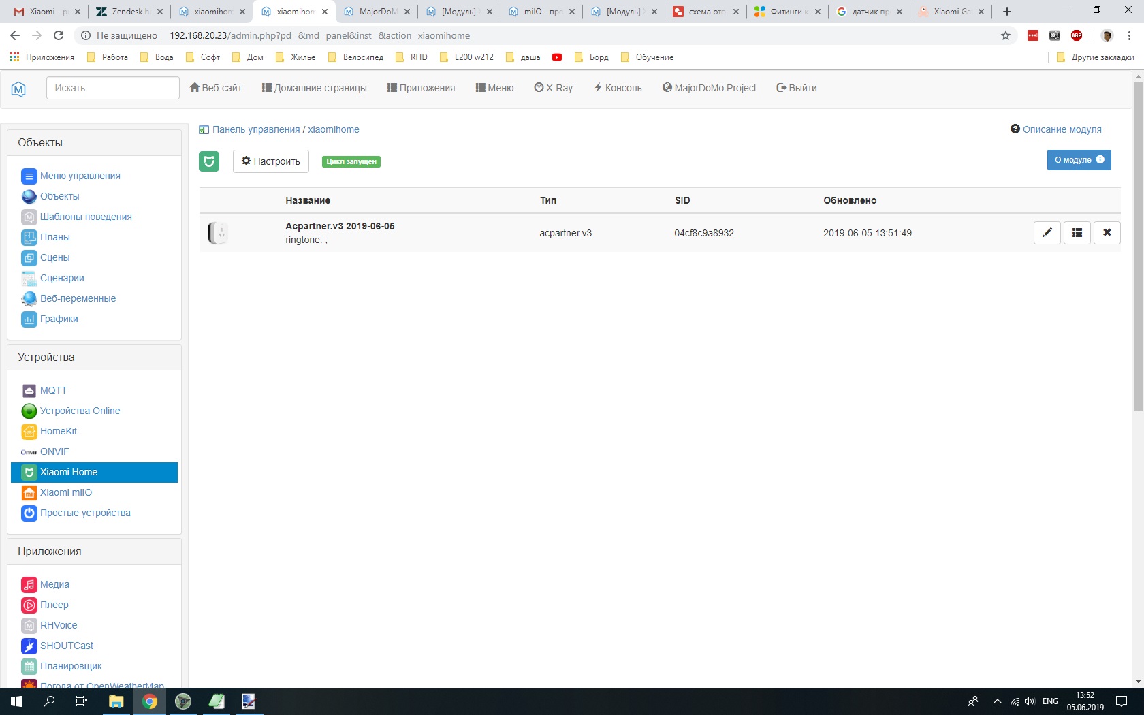This screenshot has width=1144, height=715.
Task: Open RHVoice application
Action: point(58,625)
